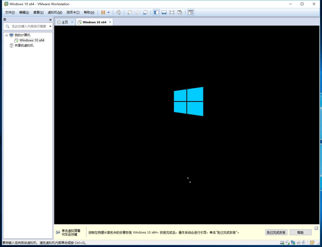Toggle the thumbnail bar view icon

tap(164, 13)
